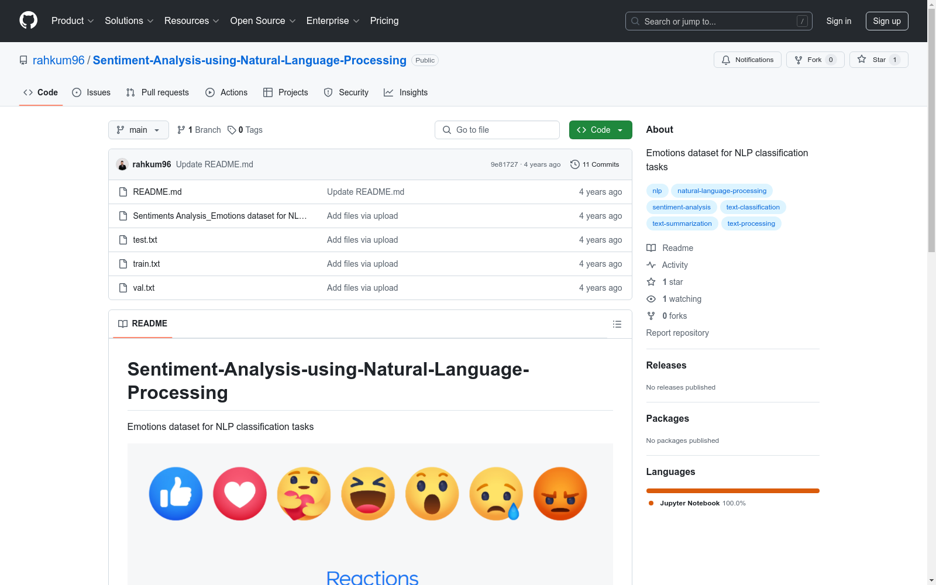936x585 pixels.
Task: Click the nlp topic tag
Action: pyautogui.click(x=657, y=191)
